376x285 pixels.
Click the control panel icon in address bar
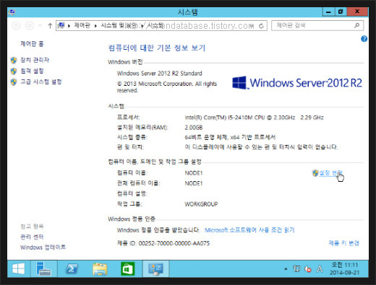[61, 25]
